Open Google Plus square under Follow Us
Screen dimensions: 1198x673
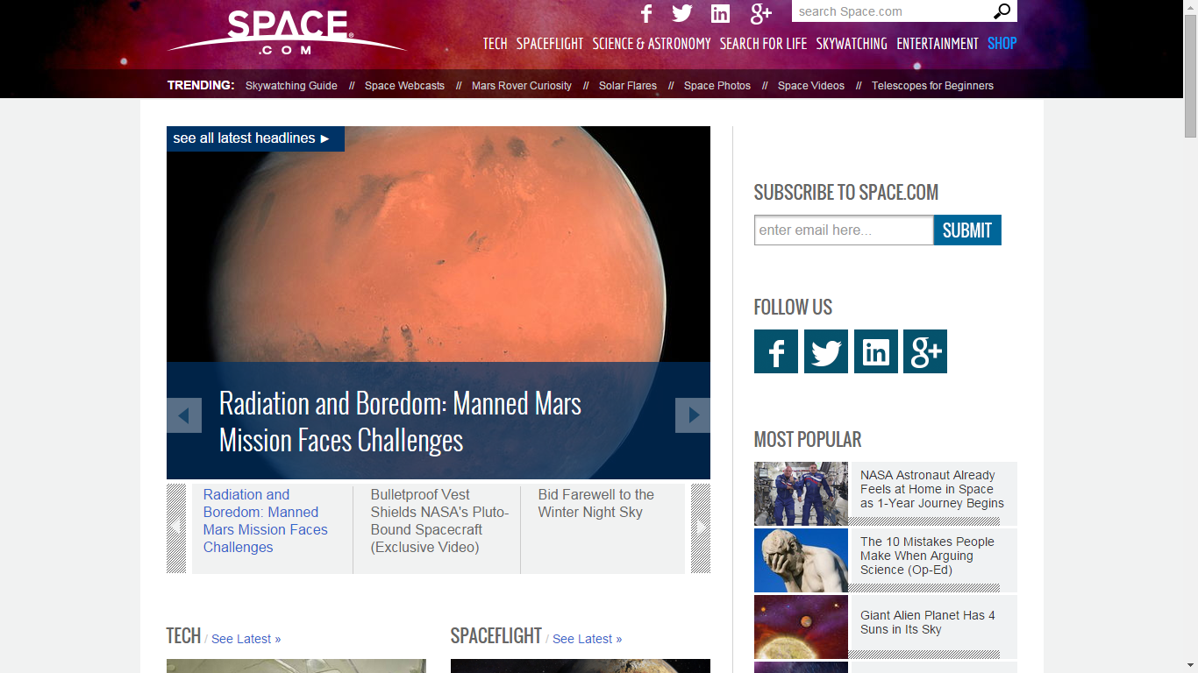coord(925,351)
